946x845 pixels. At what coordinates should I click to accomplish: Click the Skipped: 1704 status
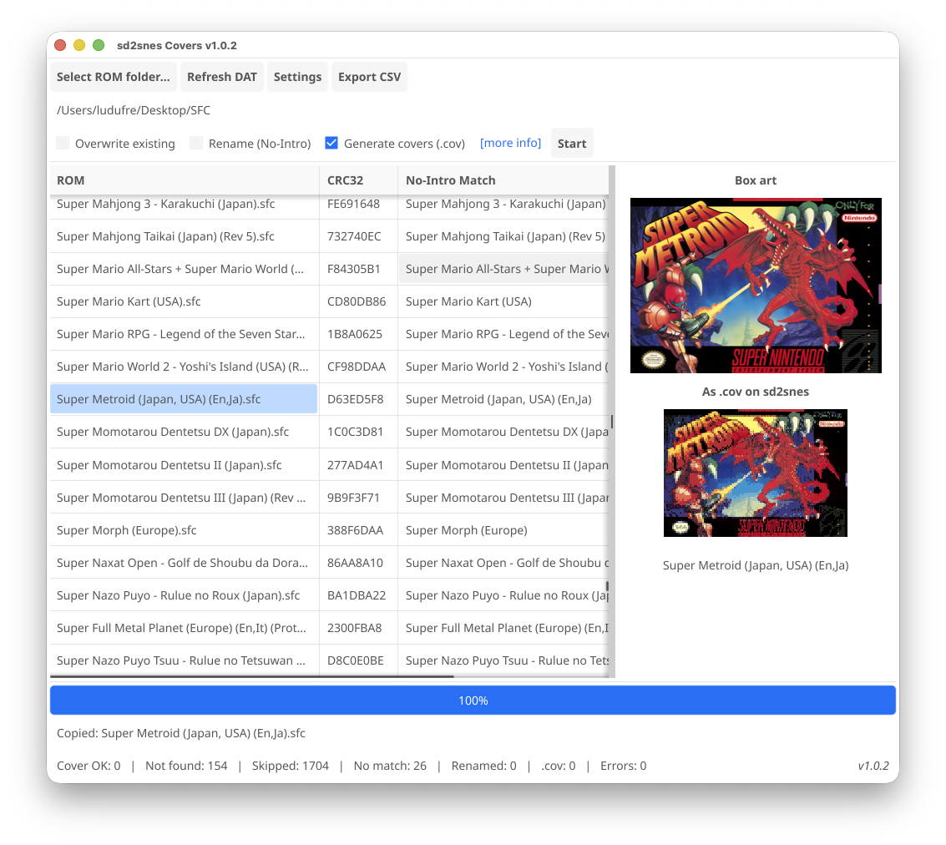pos(291,766)
